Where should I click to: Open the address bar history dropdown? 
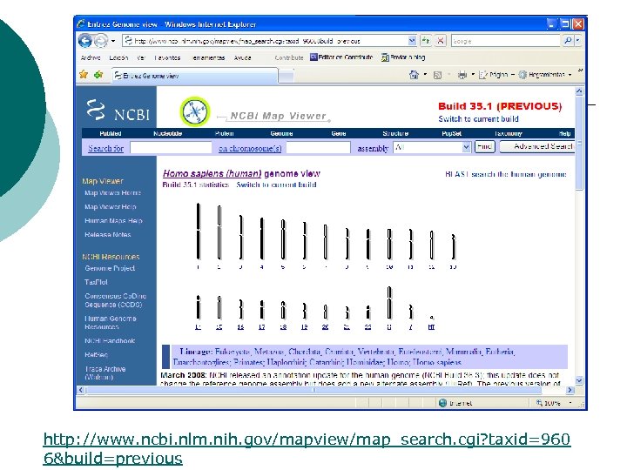tap(412, 41)
